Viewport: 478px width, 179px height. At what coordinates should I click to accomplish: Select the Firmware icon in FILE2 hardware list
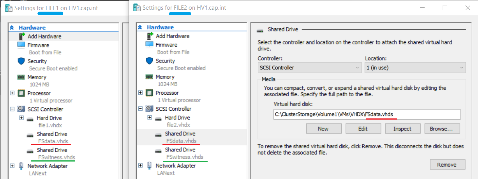[x=149, y=45]
